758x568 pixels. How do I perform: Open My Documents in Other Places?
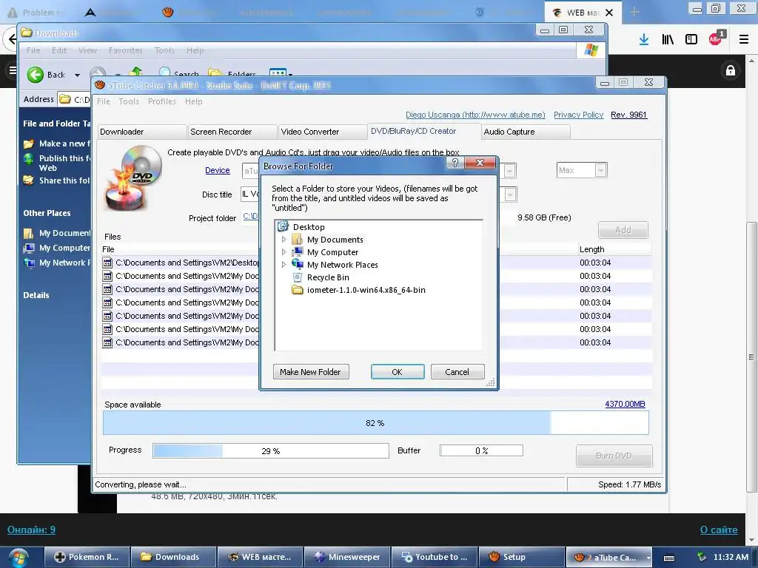pyautogui.click(x=57, y=233)
